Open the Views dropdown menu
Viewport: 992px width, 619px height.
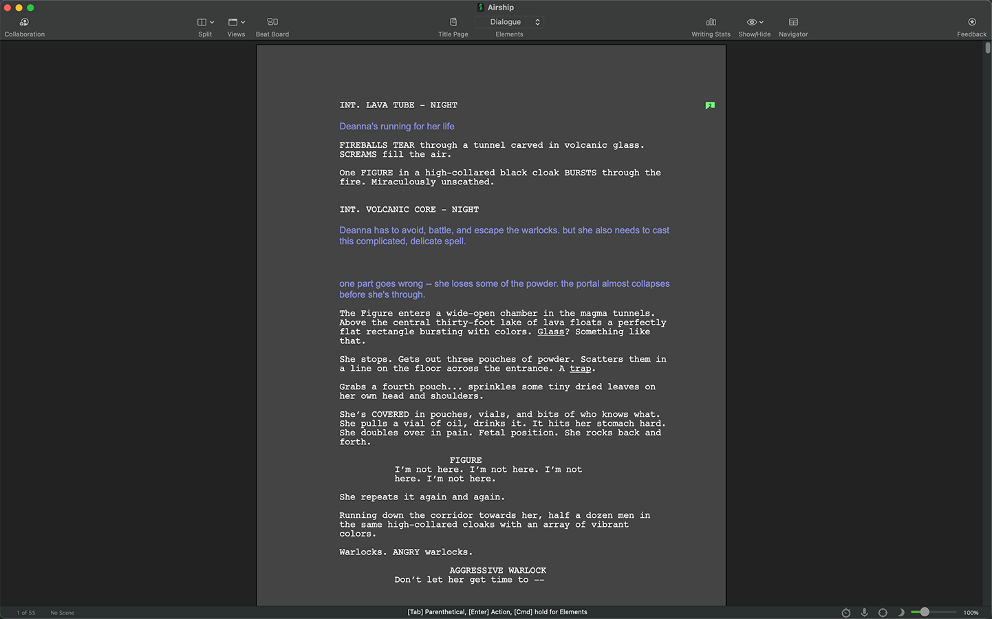pyautogui.click(x=236, y=23)
